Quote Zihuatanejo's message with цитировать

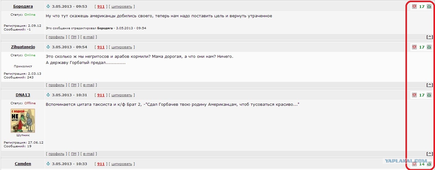(x=122, y=47)
